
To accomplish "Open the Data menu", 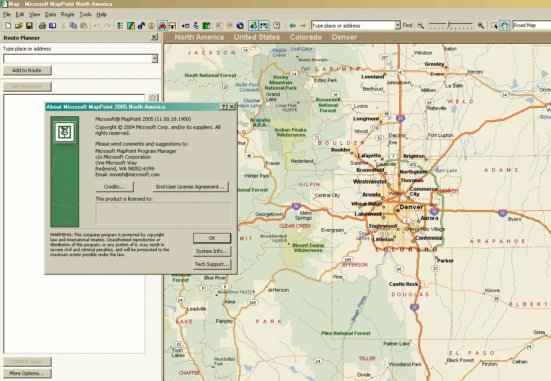I will pos(51,14).
